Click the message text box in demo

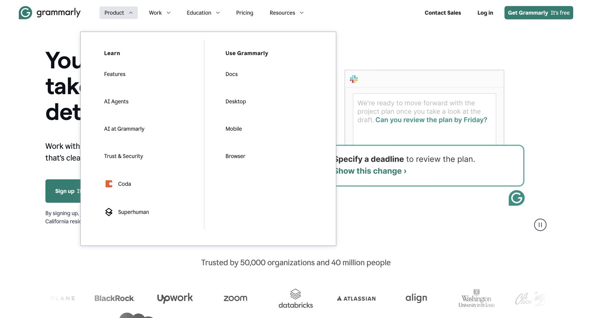(424, 119)
